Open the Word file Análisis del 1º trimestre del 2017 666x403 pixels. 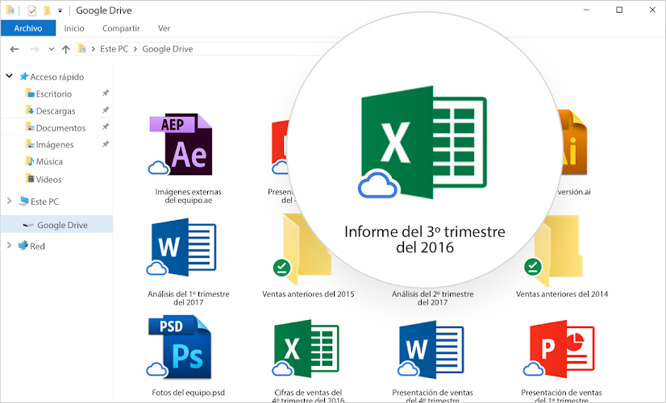pos(181,247)
